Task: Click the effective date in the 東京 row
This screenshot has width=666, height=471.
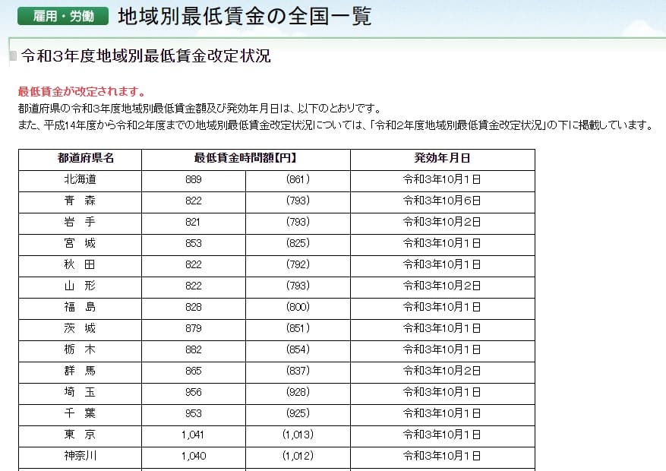Action: (442, 434)
